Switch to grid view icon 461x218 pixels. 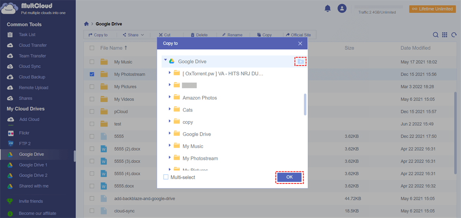click(444, 35)
